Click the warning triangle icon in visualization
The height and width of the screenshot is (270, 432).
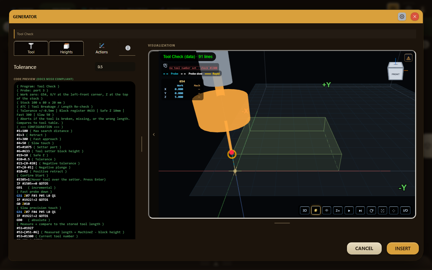(408, 58)
